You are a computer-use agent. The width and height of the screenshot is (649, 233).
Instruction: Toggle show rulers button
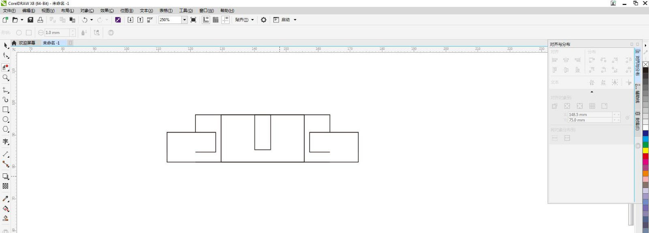[206, 20]
